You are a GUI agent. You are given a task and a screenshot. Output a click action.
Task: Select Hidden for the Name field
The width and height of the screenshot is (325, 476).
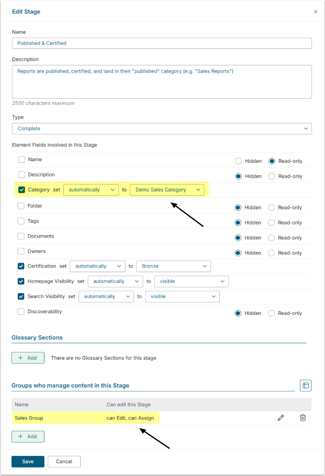(x=239, y=161)
